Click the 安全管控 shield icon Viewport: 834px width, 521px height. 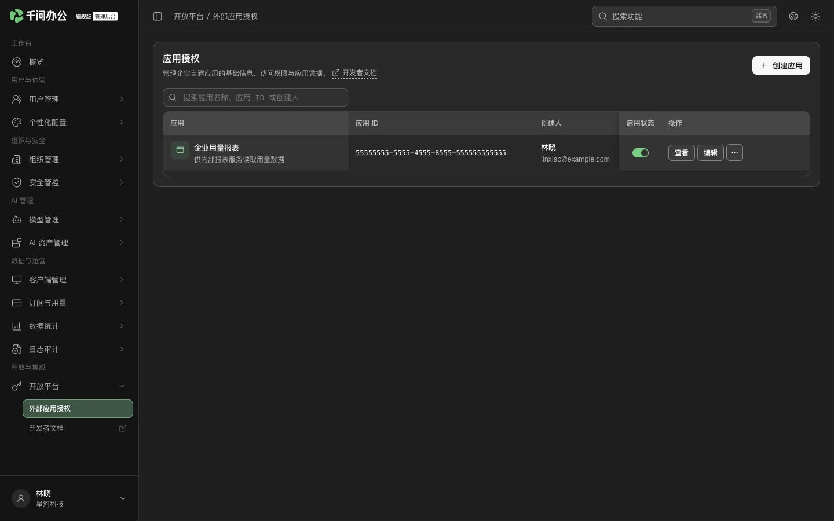pyautogui.click(x=17, y=182)
